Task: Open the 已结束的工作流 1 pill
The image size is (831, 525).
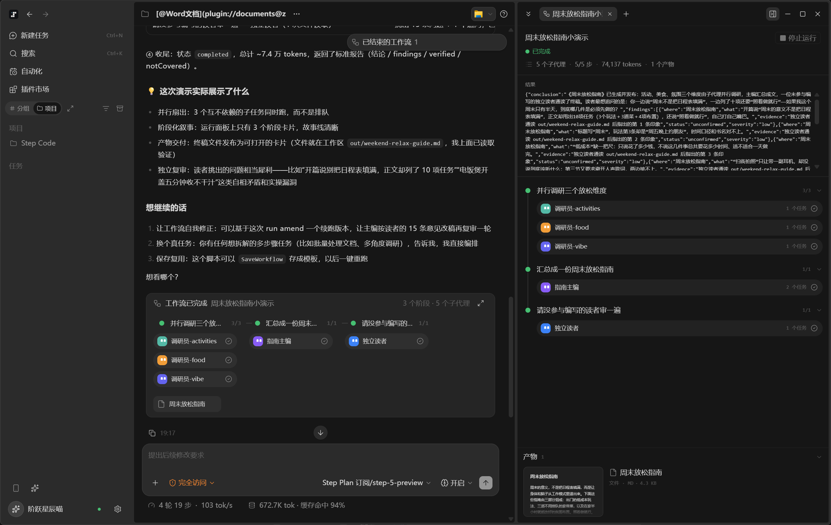Action: pyautogui.click(x=427, y=42)
